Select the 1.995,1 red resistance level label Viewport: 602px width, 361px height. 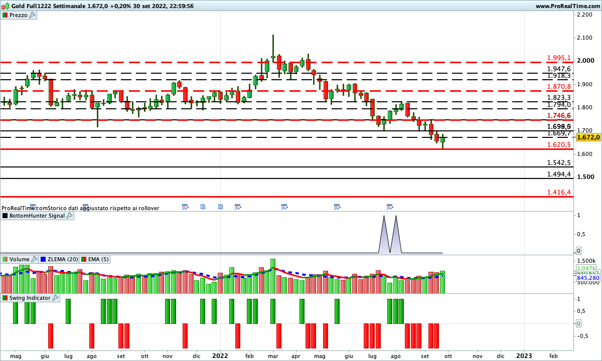[x=559, y=58]
